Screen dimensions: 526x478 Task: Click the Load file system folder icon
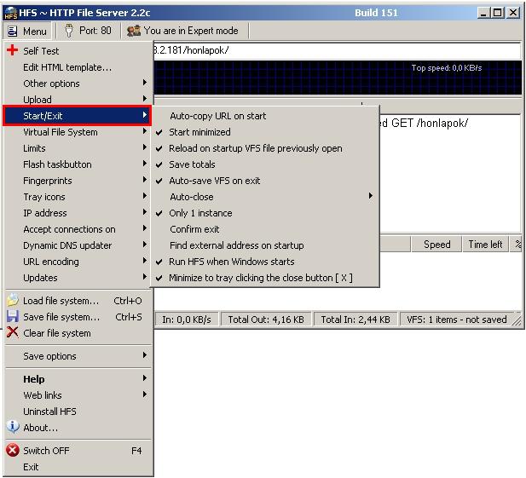[x=13, y=300]
